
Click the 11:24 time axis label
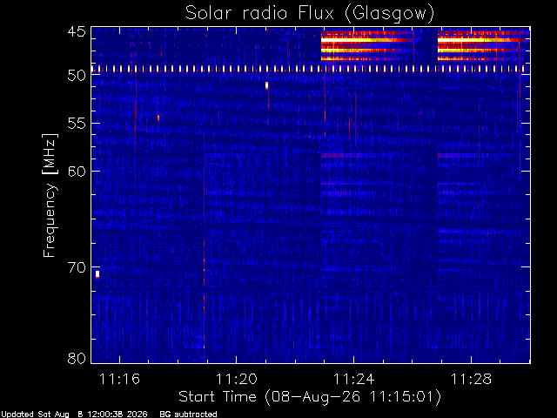[354, 379]
